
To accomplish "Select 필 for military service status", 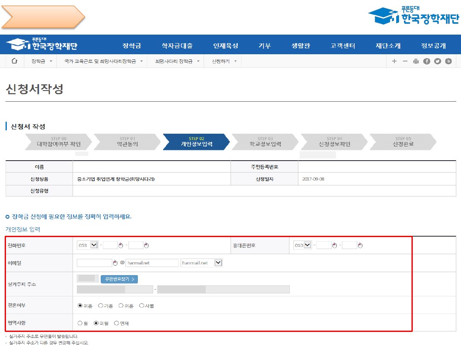I will [80, 323].
